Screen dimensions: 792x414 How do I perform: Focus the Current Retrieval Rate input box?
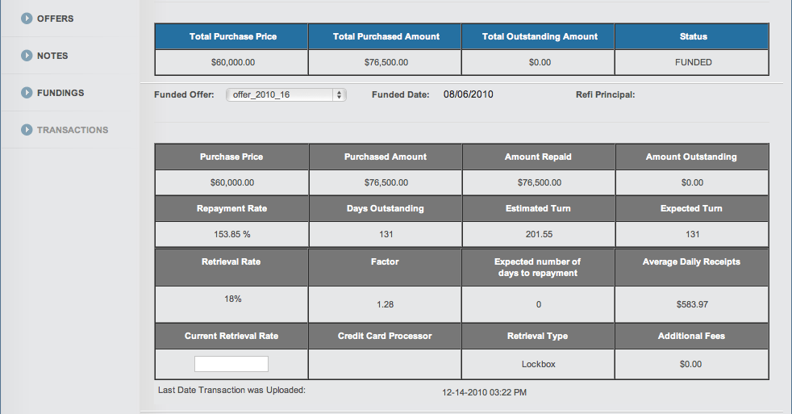231,364
